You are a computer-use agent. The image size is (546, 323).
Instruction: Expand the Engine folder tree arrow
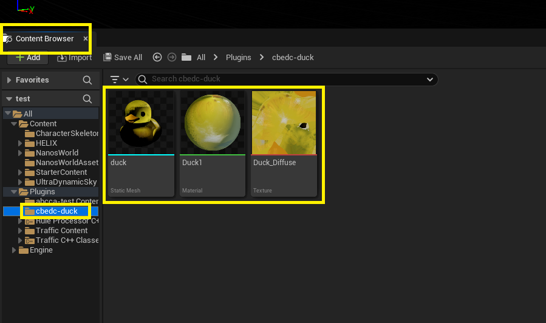[x=15, y=250]
